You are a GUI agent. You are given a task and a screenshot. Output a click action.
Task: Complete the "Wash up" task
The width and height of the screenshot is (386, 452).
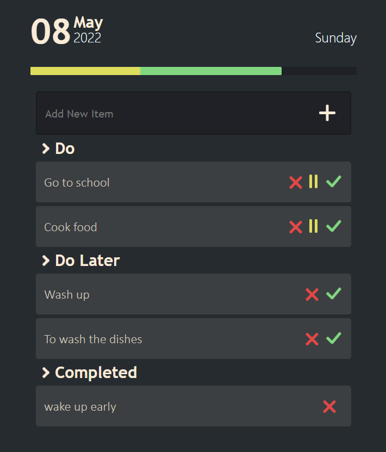click(334, 294)
